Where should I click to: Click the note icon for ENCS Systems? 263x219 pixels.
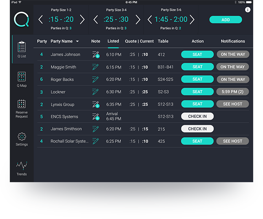pos(95,117)
